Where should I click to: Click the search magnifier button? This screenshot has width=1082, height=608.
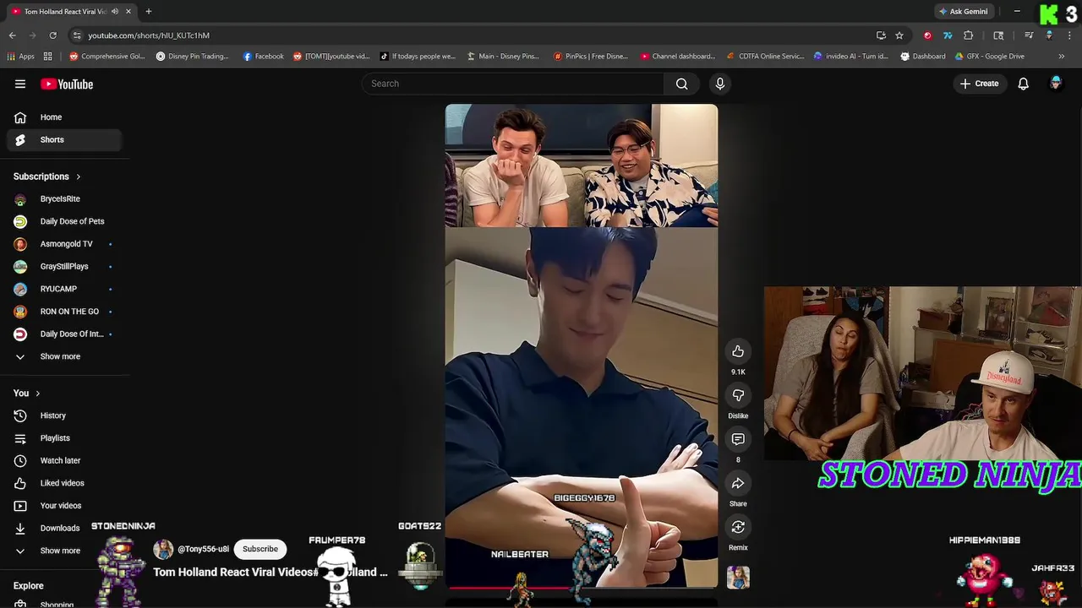coord(681,84)
